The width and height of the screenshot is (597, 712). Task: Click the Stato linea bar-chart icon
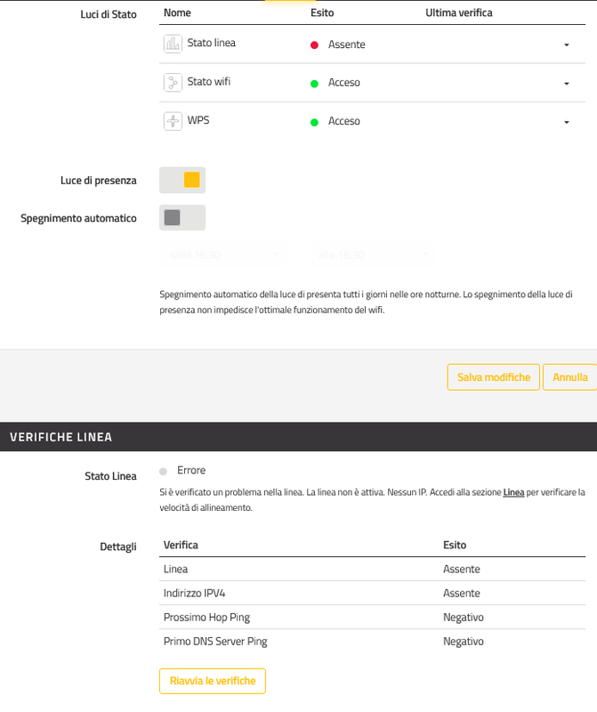coord(173,44)
